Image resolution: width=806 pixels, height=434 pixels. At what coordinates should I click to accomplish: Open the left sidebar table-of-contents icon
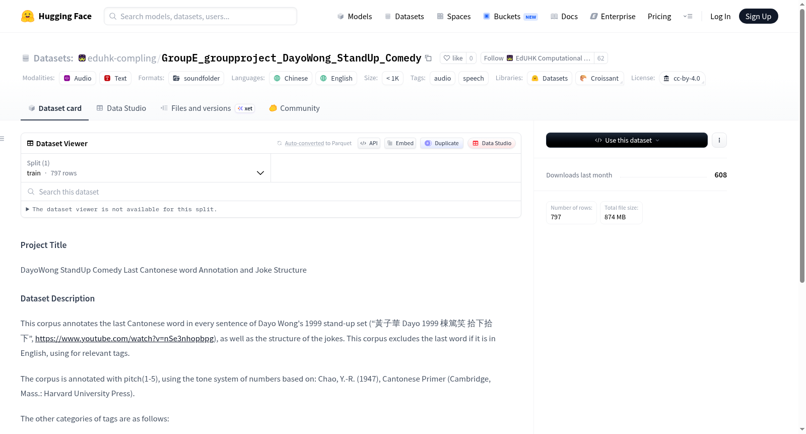[2, 139]
